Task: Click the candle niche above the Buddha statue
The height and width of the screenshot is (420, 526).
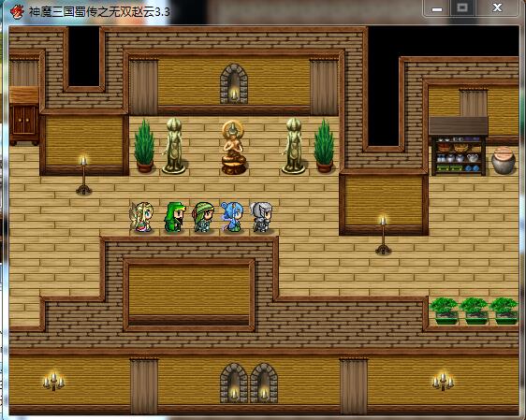Action: click(234, 84)
